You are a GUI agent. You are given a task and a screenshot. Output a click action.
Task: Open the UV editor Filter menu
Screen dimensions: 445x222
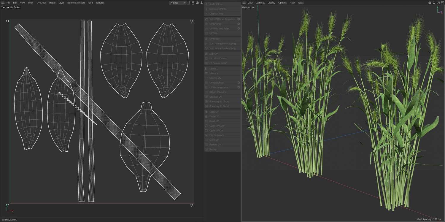click(x=31, y=3)
